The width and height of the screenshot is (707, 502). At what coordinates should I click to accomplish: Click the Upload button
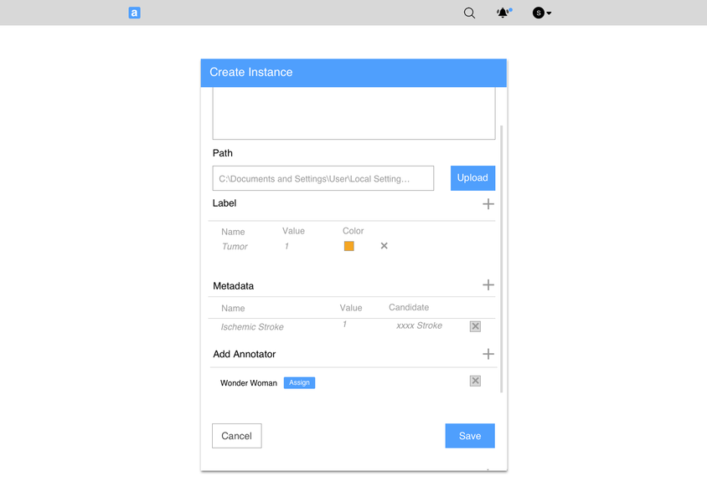coord(472,178)
